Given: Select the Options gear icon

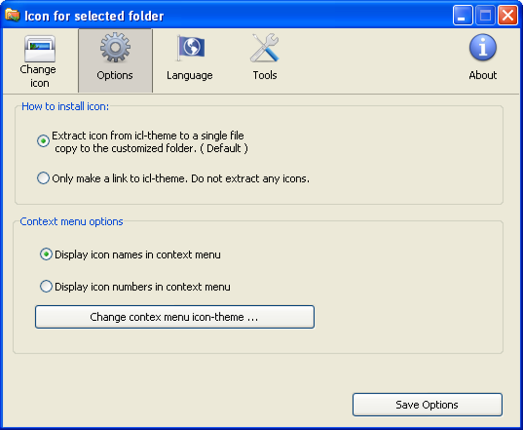Looking at the screenshot, I should [115, 47].
